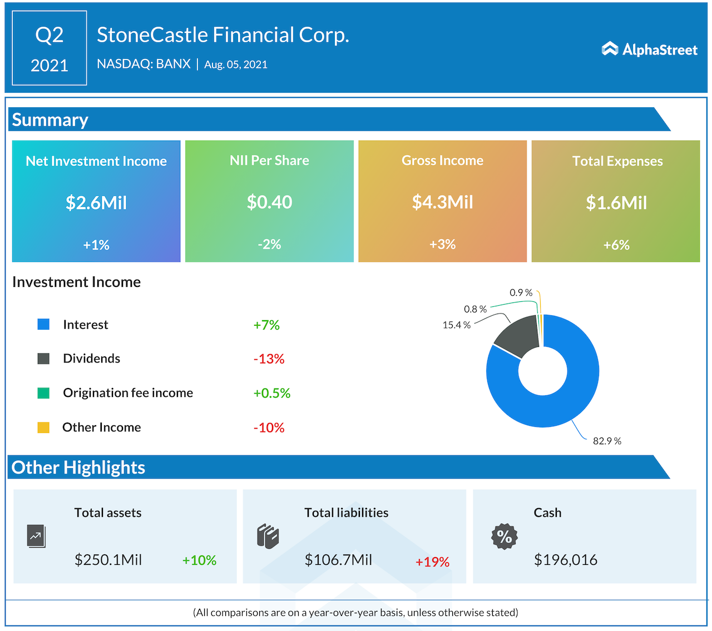The image size is (712, 631).
Task: Click the Investment Income heading
Action: click(x=76, y=282)
